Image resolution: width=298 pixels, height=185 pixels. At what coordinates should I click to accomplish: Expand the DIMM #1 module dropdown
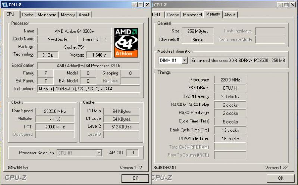[184, 61]
